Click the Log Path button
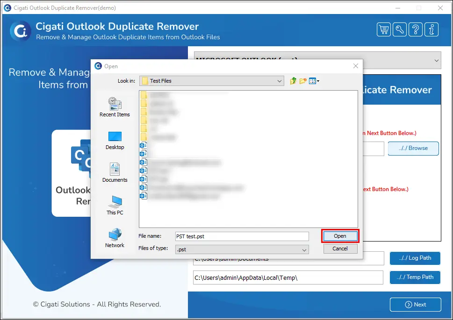Image resolution: width=453 pixels, height=320 pixels. point(415,258)
